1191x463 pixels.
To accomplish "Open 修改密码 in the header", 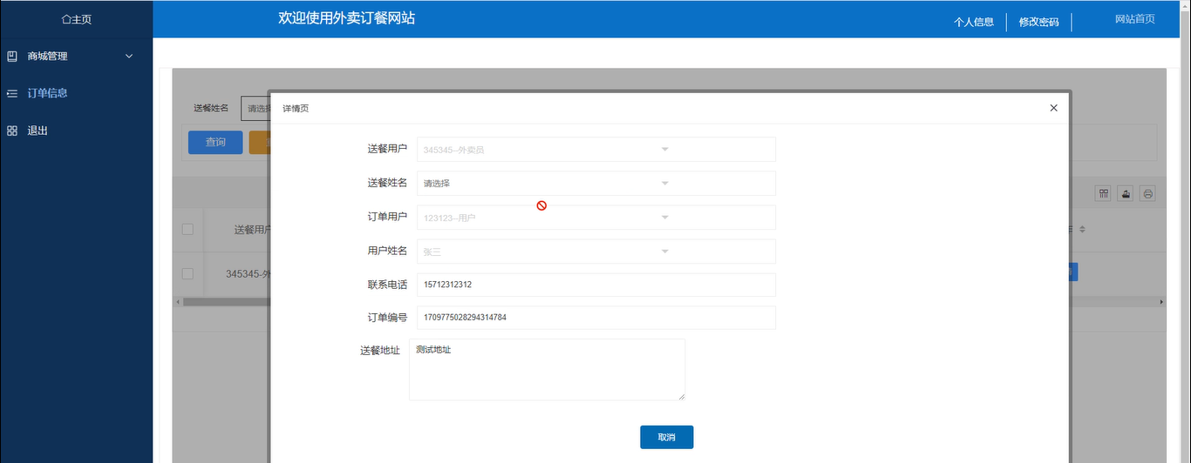I will 1038,22.
